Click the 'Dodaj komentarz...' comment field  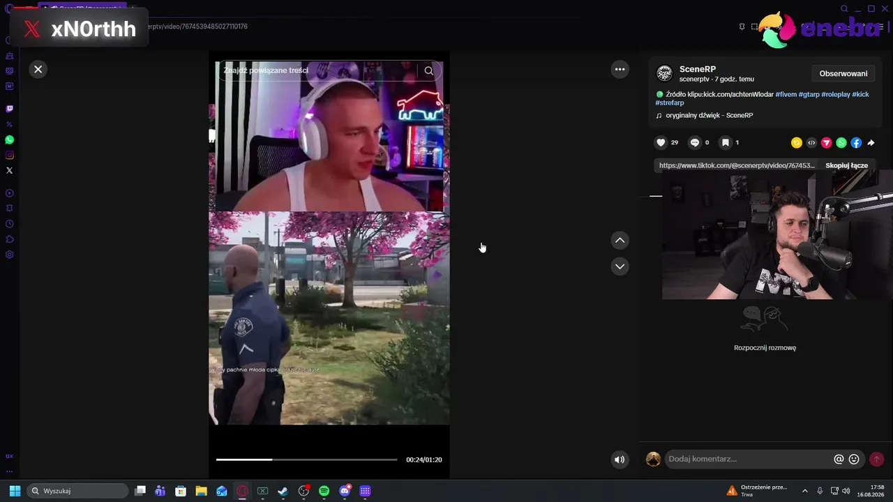pos(748,459)
